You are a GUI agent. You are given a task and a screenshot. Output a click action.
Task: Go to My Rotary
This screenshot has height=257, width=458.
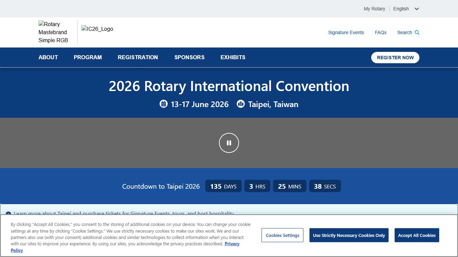pyautogui.click(x=374, y=9)
